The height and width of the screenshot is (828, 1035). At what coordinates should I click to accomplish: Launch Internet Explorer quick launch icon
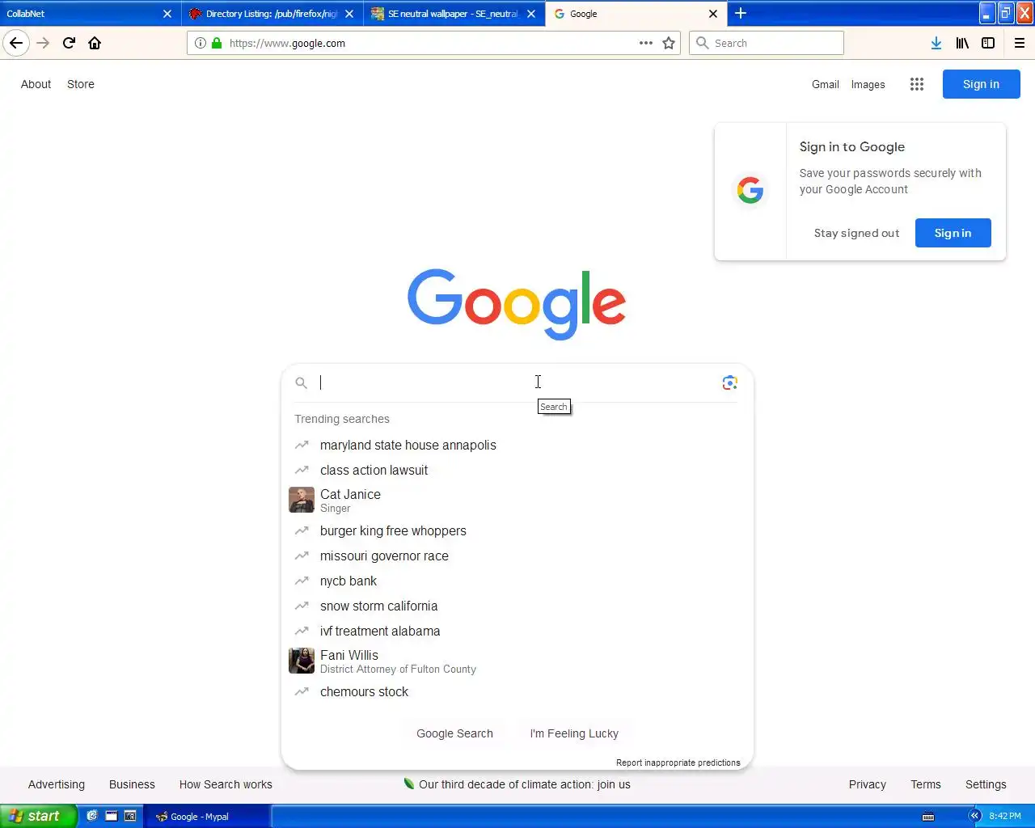tap(92, 816)
